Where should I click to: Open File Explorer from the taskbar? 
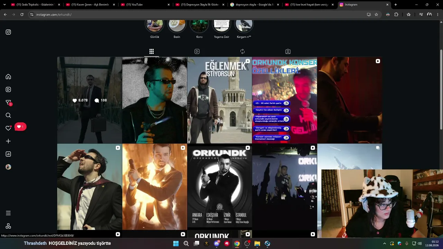[x=257, y=243]
